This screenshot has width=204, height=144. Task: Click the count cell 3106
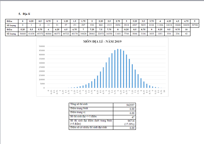(143, 34)
